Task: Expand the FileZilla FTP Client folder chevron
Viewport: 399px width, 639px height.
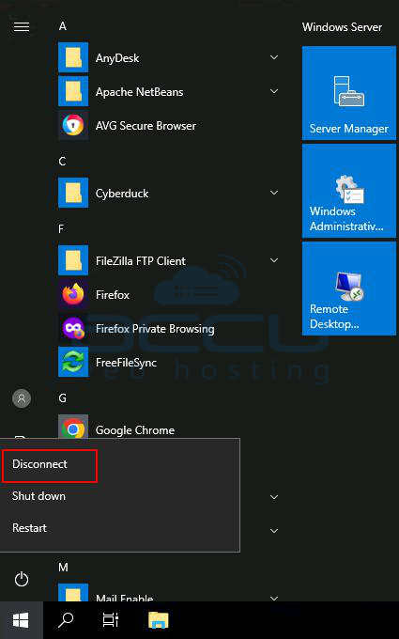Action: coord(274,260)
